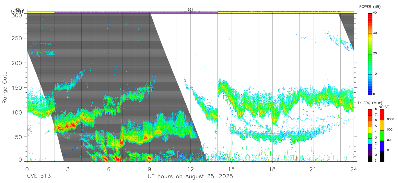
Task: Click the 9 tick on UT hours axis
Action: pyautogui.click(x=149, y=169)
